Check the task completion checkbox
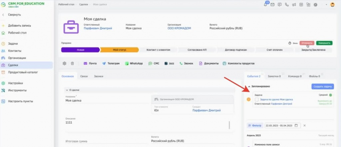The height and width of the screenshot is (147, 341). [256, 100]
